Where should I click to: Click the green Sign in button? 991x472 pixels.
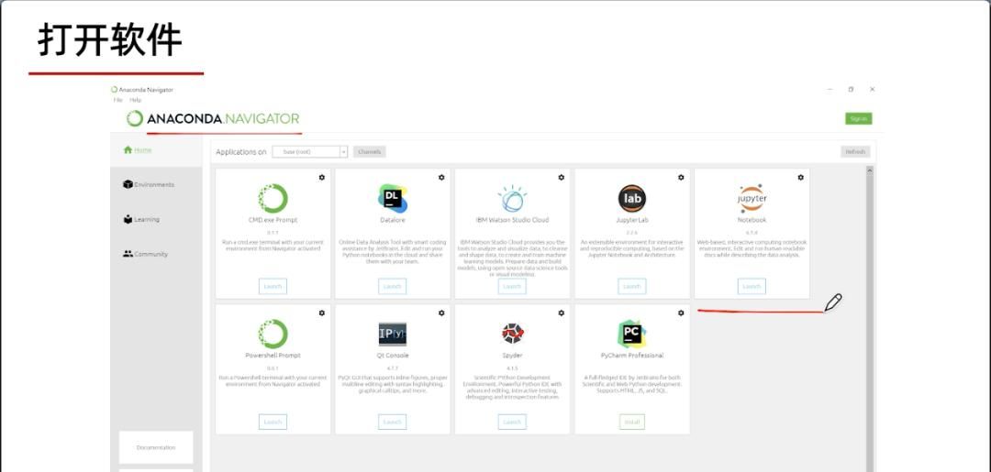[x=858, y=118]
